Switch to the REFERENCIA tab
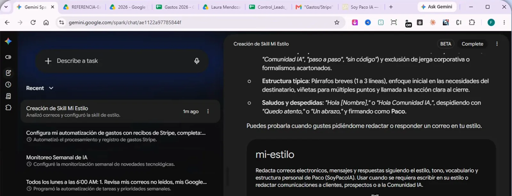 tap(83, 7)
